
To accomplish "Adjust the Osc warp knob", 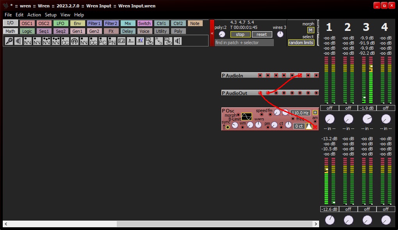I will click(x=259, y=125).
